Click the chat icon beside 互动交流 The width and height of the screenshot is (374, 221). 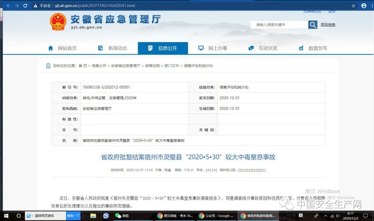[251, 48]
